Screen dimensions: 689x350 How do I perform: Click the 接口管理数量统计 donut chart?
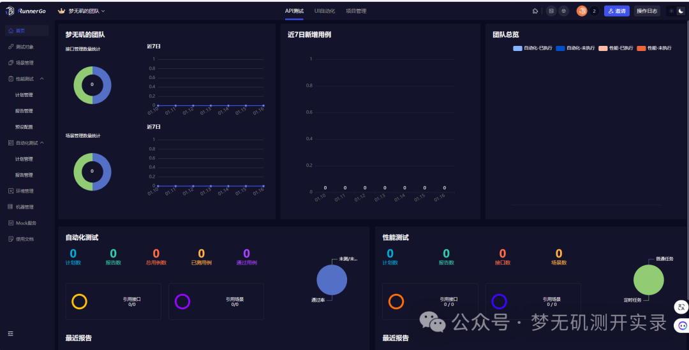click(93, 85)
